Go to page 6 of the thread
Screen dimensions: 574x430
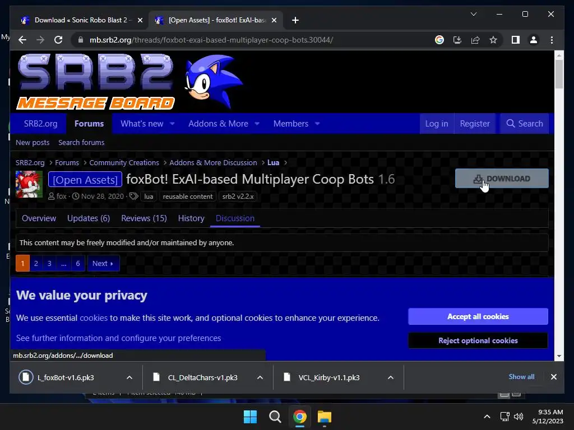tap(77, 263)
